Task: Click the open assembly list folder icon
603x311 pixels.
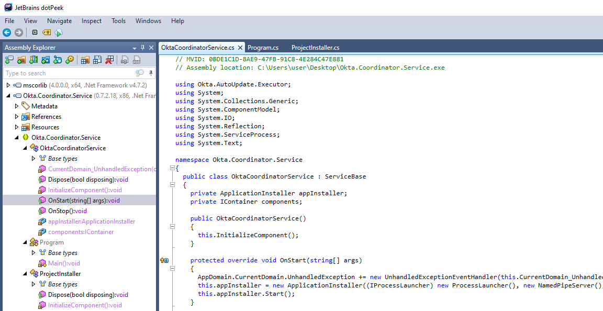Action: pyautogui.click(x=85, y=60)
